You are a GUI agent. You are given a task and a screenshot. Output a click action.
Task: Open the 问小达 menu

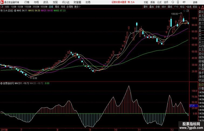point(66,2)
